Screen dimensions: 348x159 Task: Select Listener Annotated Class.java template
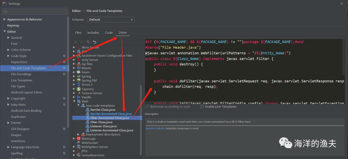point(112,130)
